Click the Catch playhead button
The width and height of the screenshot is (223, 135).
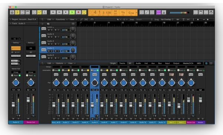(x=92, y=19)
